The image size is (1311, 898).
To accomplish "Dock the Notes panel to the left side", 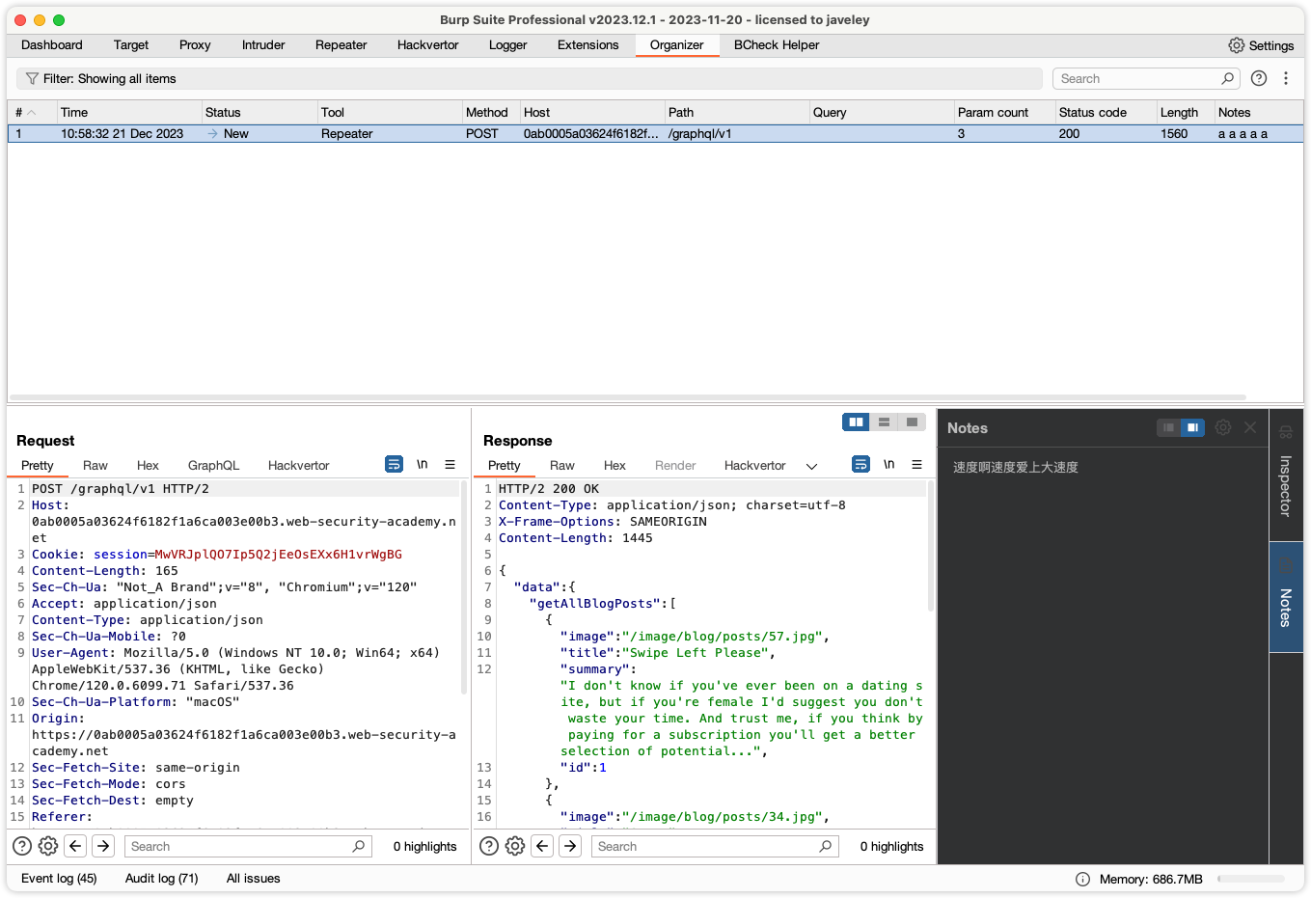I will pyautogui.click(x=1168, y=427).
